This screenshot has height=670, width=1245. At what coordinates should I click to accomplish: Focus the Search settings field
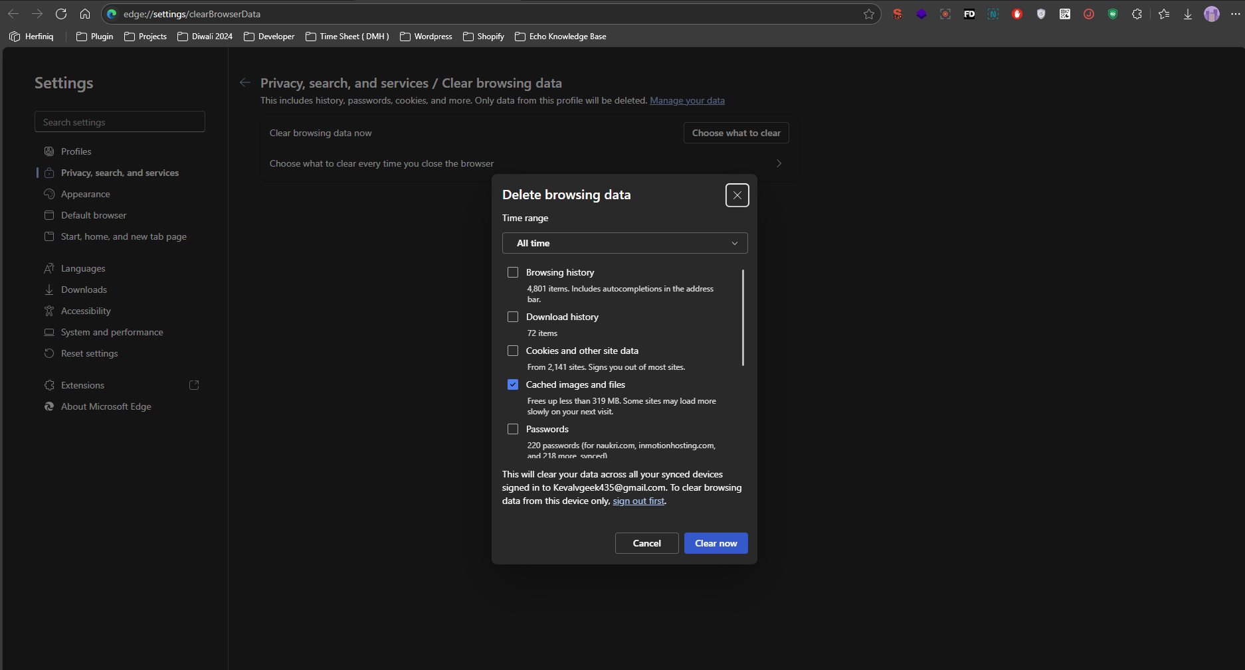click(120, 122)
